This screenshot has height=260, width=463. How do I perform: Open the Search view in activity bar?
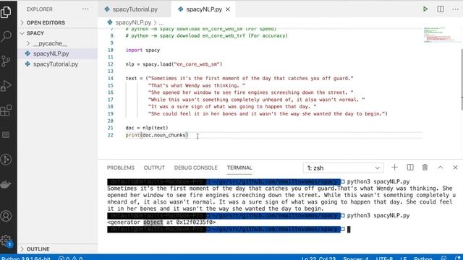pyautogui.click(x=6, y=36)
